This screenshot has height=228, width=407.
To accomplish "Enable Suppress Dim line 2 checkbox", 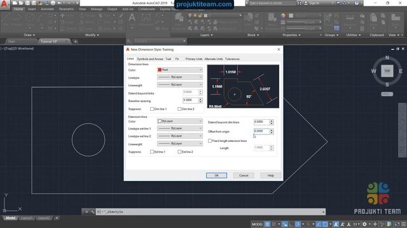I will (x=179, y=109).
